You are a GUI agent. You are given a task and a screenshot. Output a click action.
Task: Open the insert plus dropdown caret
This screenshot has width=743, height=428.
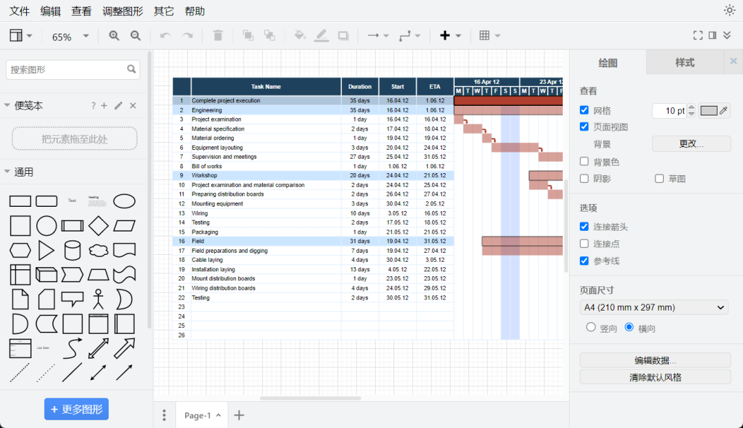[458, 36]
